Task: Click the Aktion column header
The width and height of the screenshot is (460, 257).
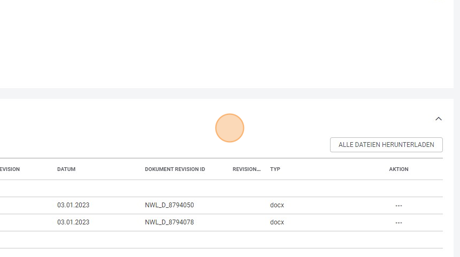Action: (x=398, y=169)
